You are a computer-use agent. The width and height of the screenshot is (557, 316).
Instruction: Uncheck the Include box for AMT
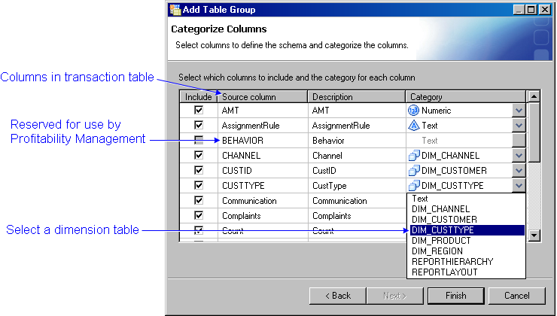click(199, 110)
